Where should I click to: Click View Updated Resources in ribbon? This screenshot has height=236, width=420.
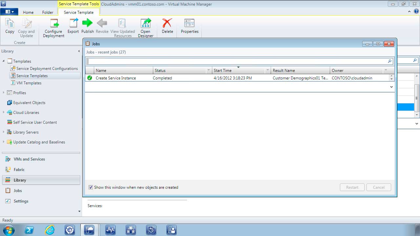tap(123, 28)
